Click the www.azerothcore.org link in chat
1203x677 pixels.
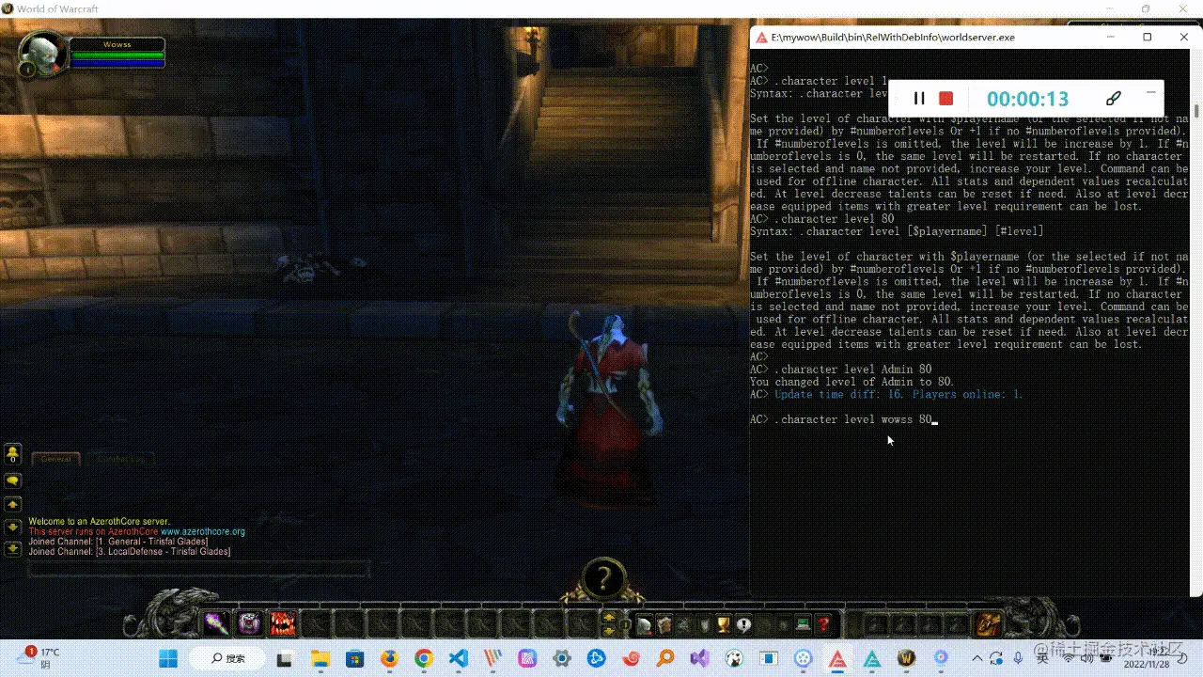coord(203,531)
